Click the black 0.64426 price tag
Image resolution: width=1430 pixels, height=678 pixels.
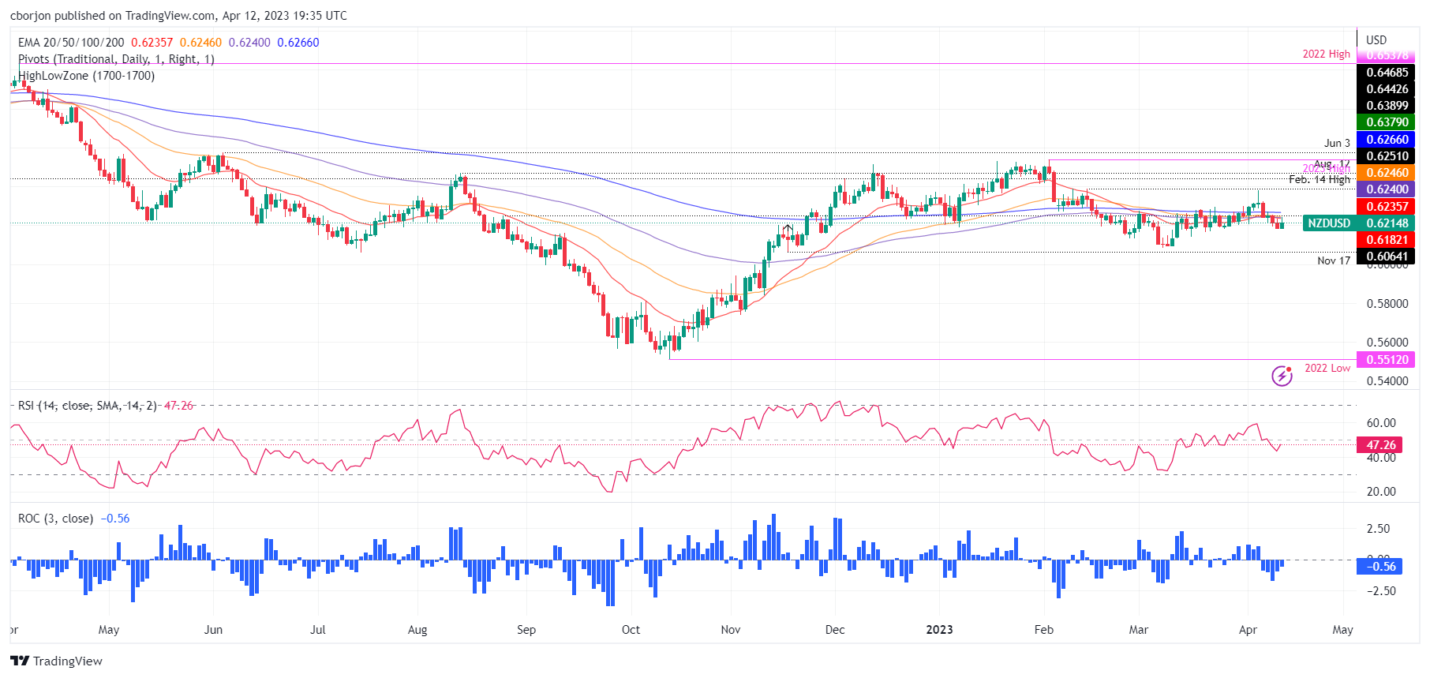click(x=1386, y=89)
